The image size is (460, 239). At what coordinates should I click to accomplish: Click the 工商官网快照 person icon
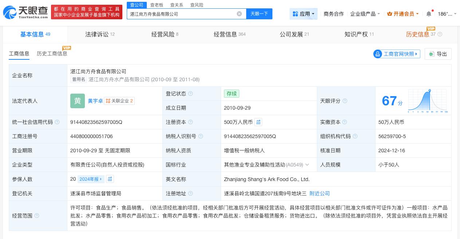click(x=378, y=54)
